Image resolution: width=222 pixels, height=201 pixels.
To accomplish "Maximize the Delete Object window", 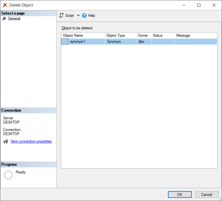I will pos(199,5).
